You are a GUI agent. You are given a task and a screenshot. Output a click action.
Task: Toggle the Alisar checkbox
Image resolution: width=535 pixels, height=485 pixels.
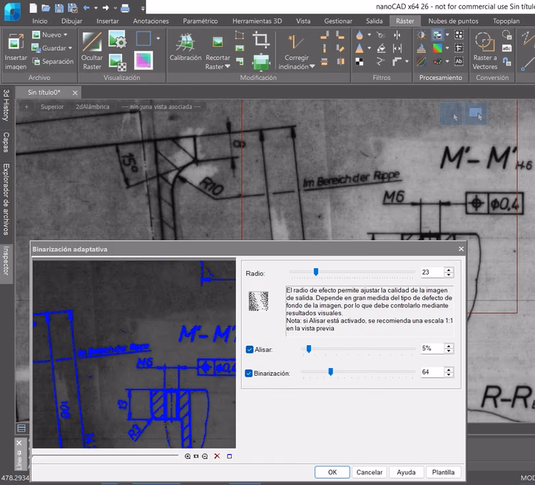click(250, 349)
